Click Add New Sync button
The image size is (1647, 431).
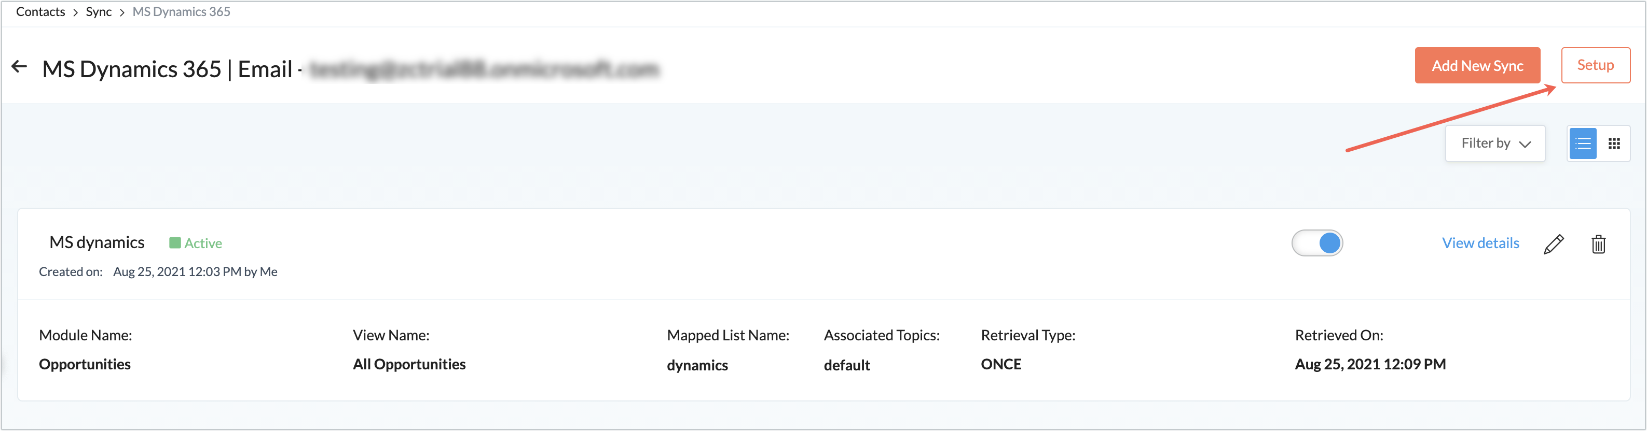pyautogui.click(x=1477, y=65)
